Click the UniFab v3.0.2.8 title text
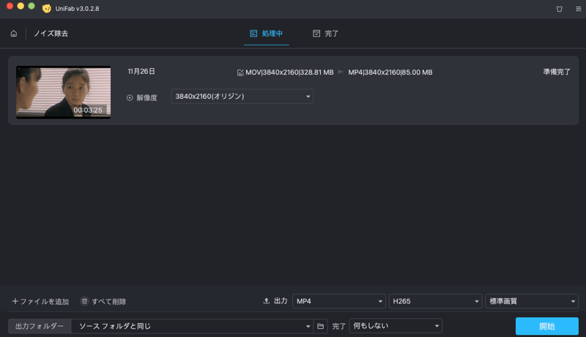 click(x=78, y=9)
